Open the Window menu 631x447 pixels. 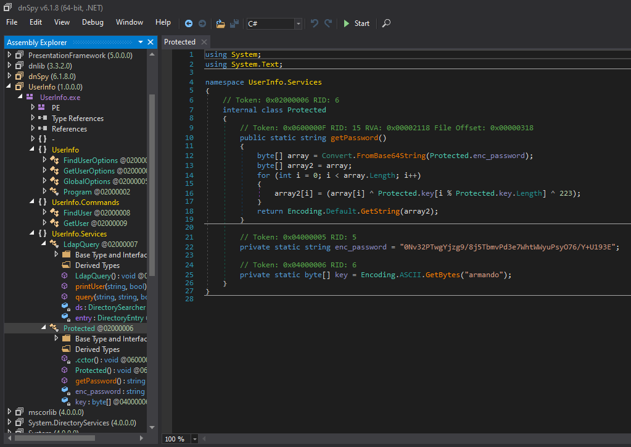click(129, 22)
